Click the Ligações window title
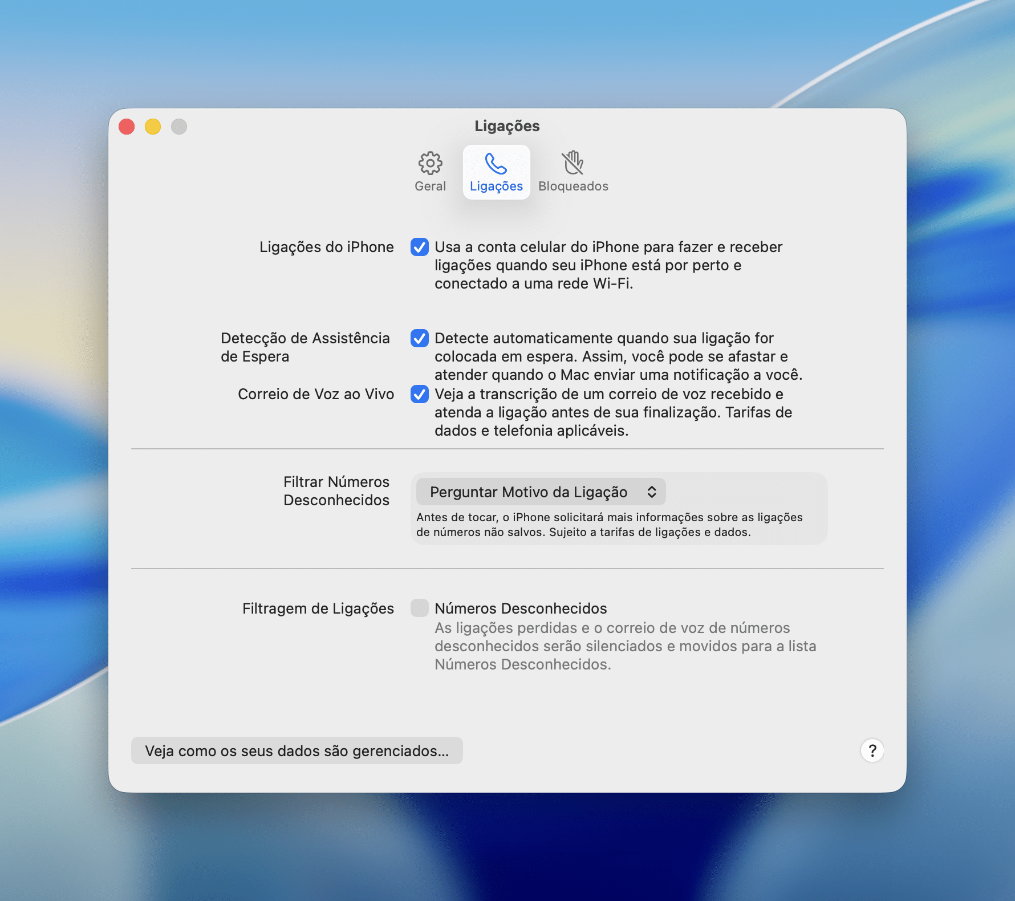The width and height of the screenshot is (1015, 901). point(507,126)
